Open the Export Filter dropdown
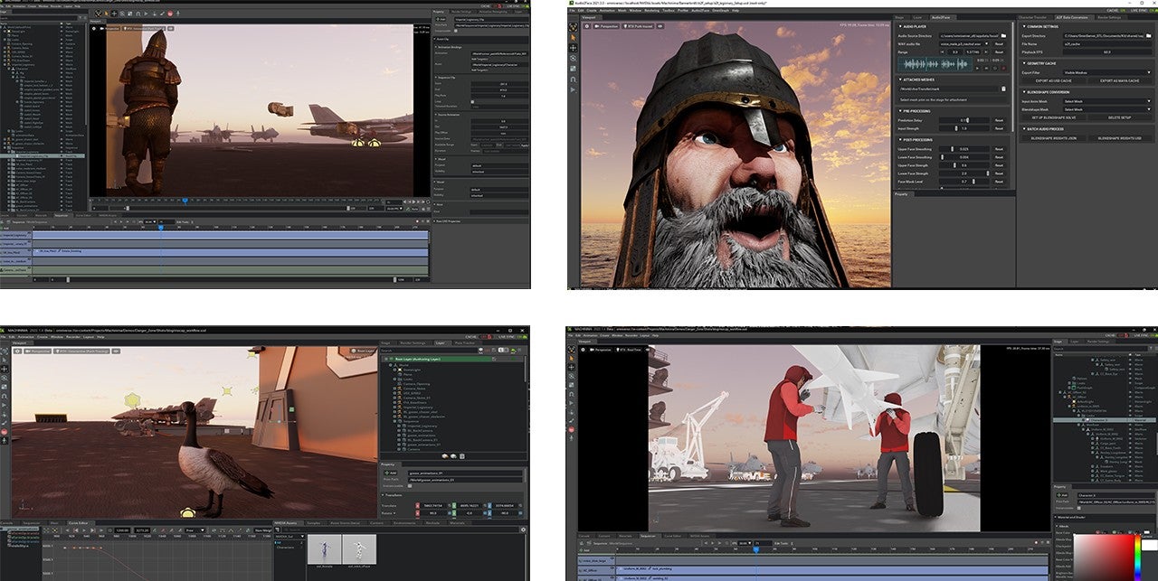The image size is (1158, 581). point(1105,71)
